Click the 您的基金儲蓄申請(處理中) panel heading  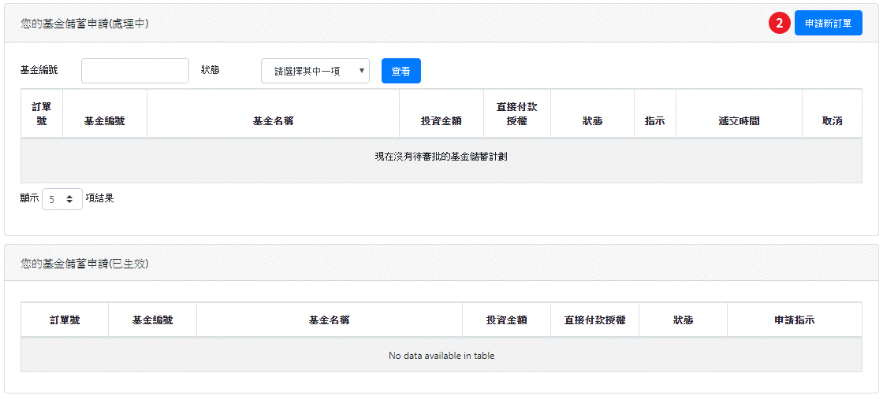coord(84,24)
